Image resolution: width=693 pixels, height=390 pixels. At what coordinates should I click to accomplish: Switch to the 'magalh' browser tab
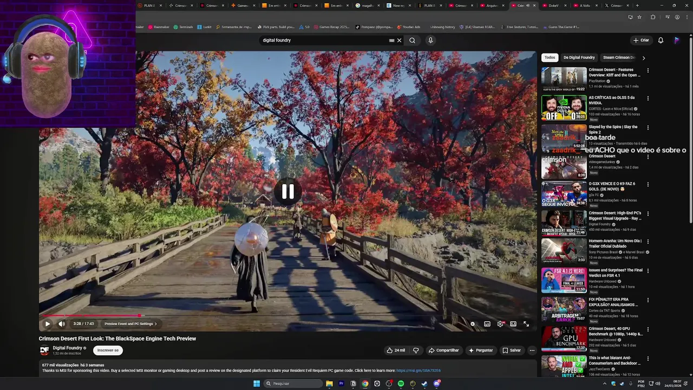(x=366, y=5)
